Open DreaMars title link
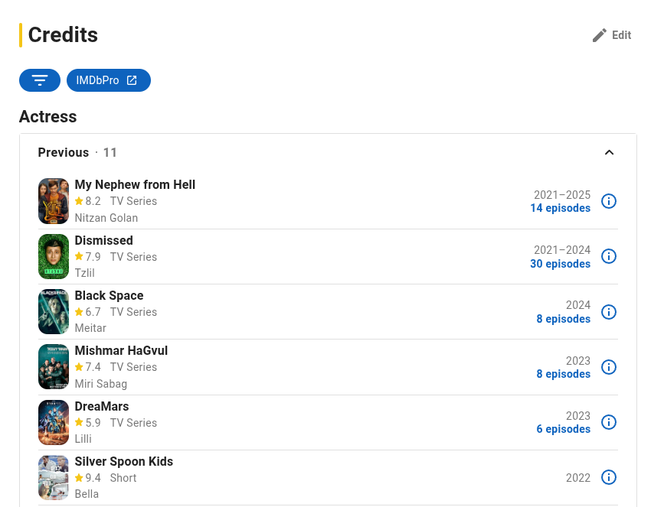 click(x=102, y=406)
